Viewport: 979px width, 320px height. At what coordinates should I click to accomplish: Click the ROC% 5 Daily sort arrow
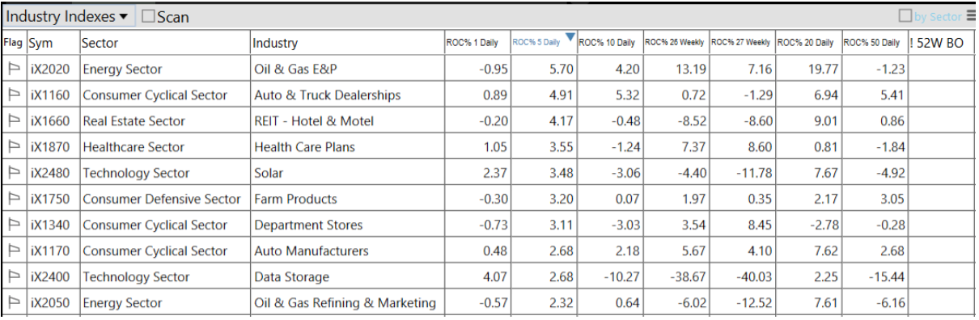click(x=570, y=37)
